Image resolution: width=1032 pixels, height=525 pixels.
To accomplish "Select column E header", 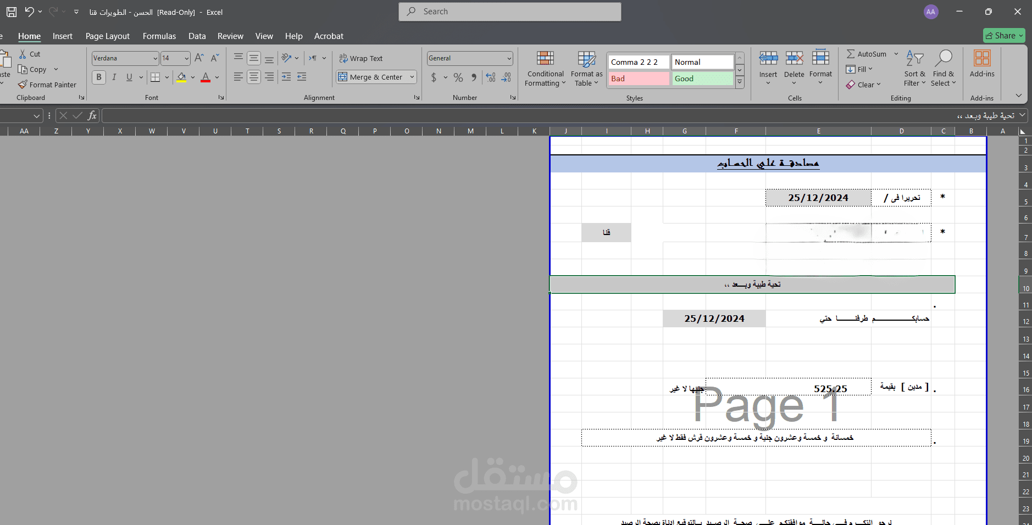I will (x=818, y=131).
